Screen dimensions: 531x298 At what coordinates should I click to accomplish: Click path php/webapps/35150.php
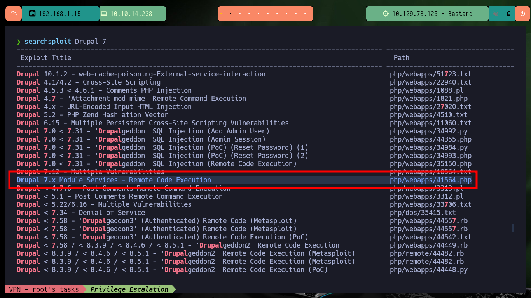[431, 164]
